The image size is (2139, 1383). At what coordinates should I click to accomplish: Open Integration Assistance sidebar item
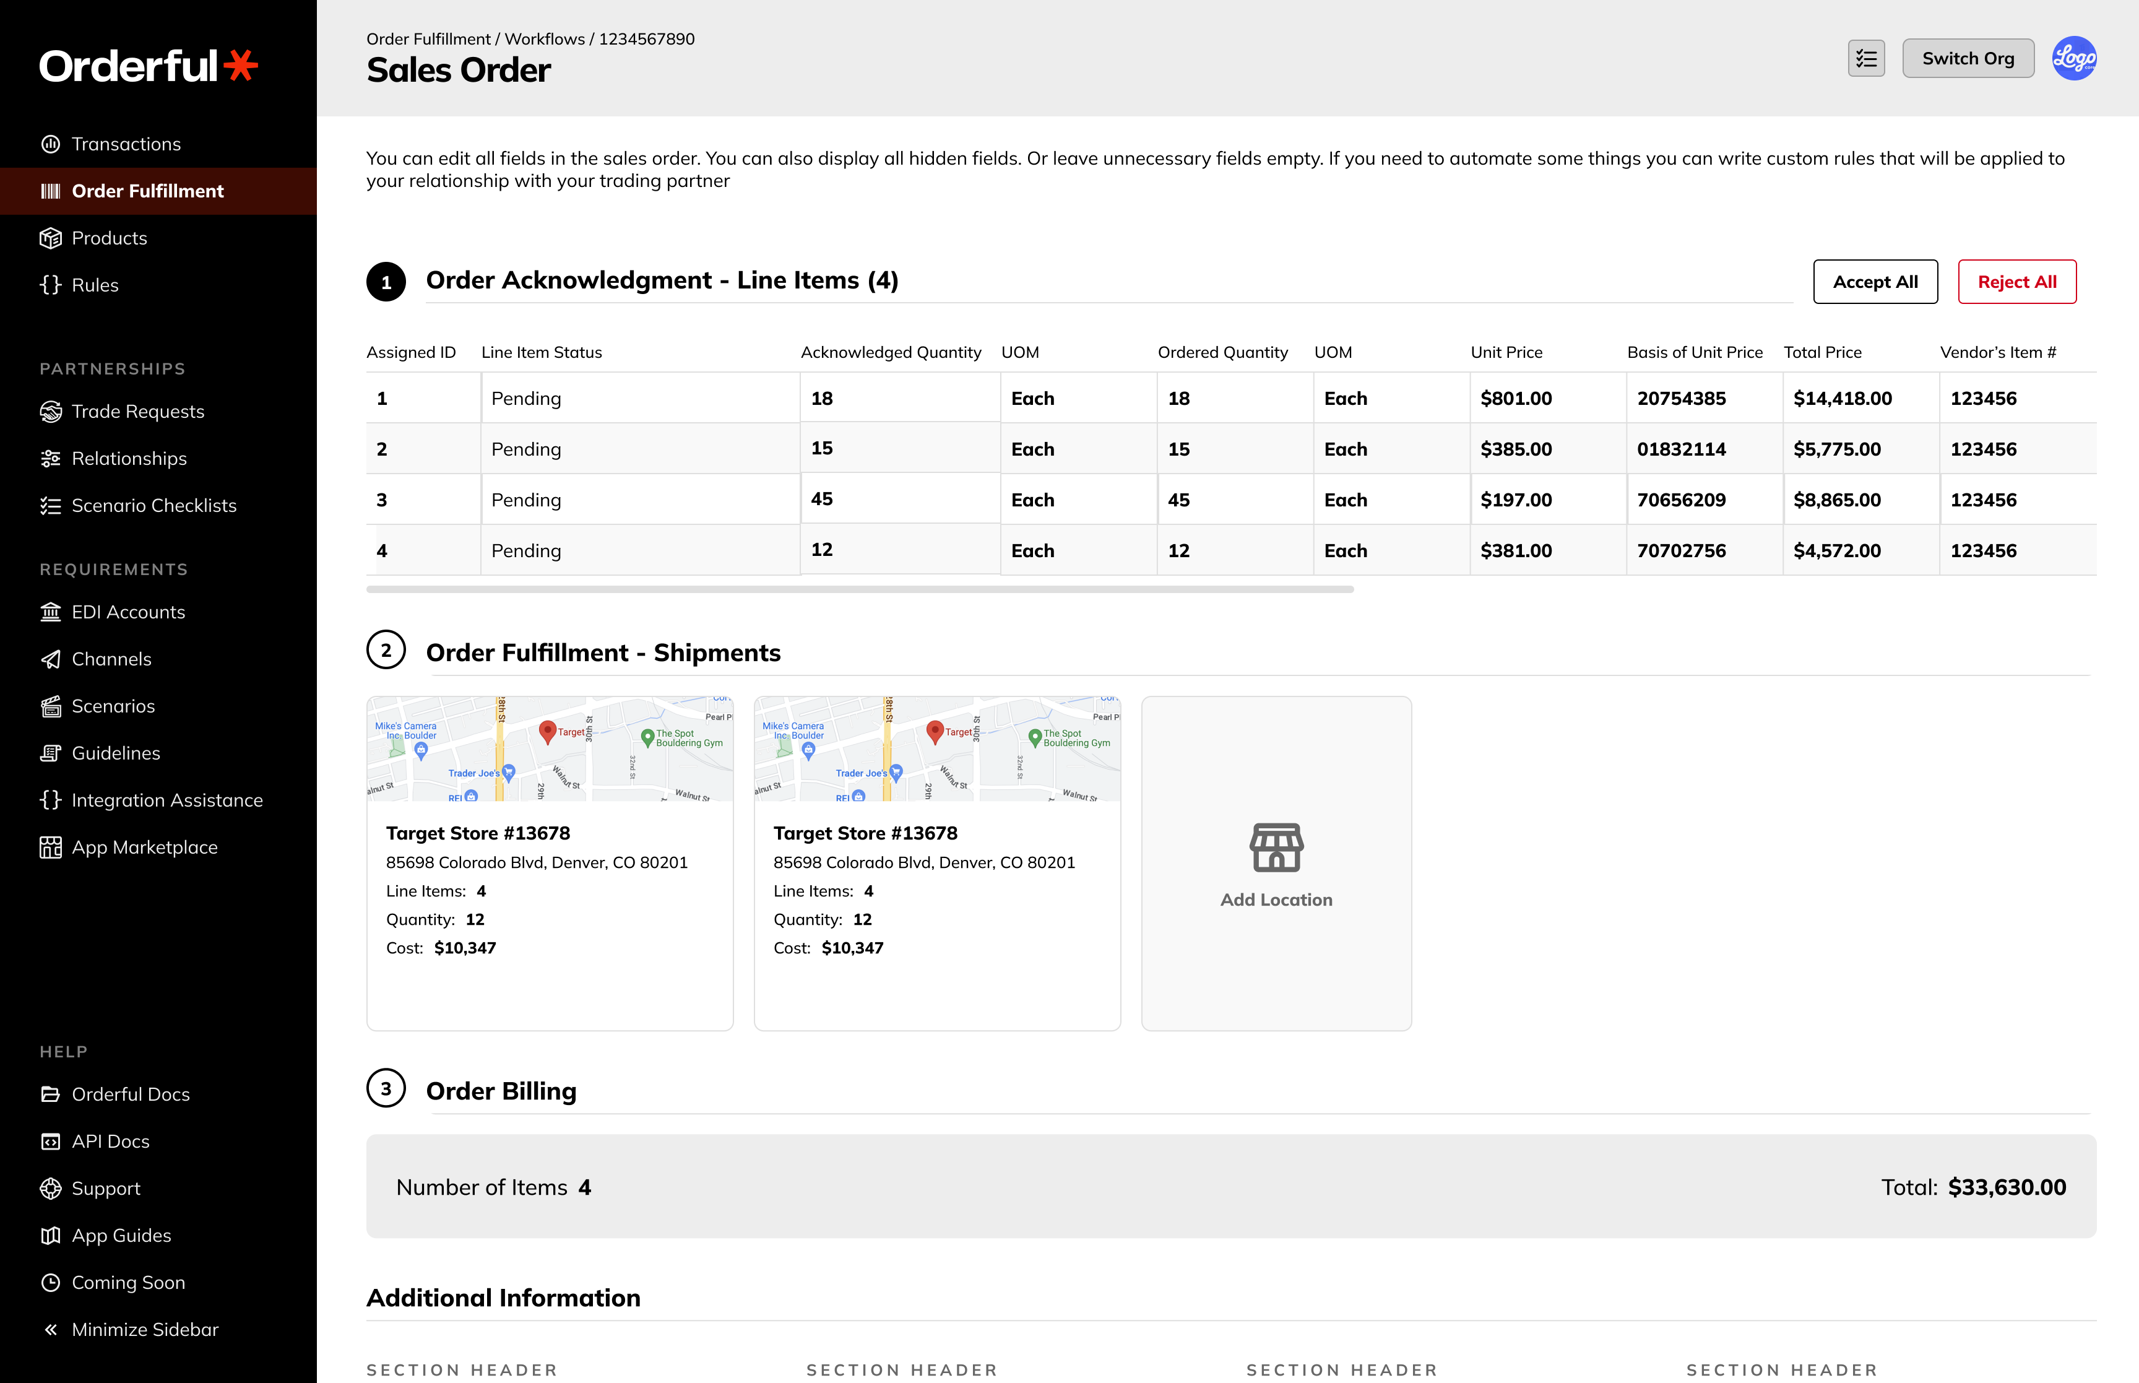click(x=158, y=800)
